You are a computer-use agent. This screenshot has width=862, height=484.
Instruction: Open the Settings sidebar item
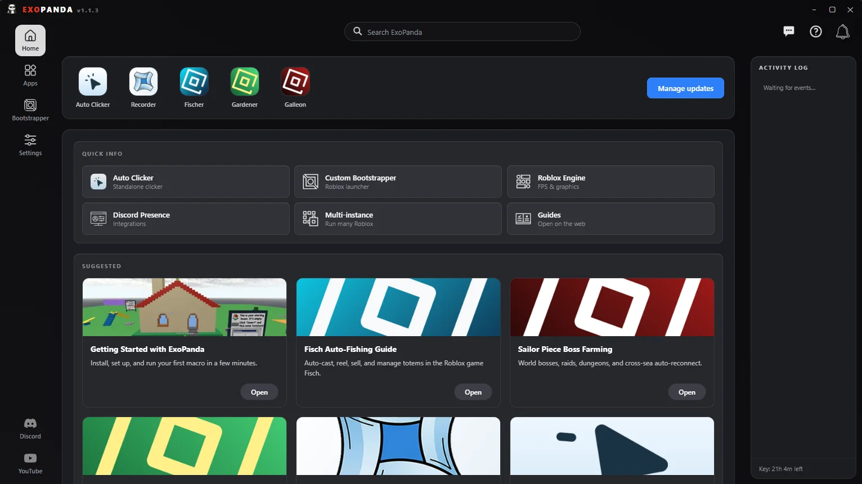click(x=30, y=145)
